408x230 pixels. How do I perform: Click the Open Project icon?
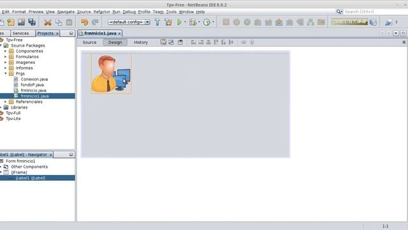[x=21, y=22]
